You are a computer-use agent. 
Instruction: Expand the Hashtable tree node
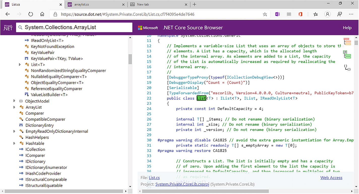[x=14, y=143]
